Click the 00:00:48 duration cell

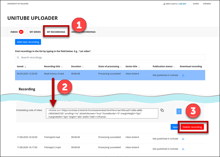(x=75, y=73)
